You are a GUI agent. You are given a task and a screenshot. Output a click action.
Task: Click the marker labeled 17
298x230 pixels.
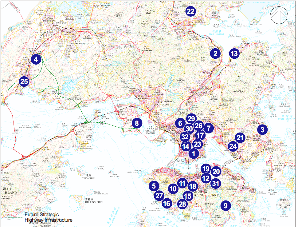click(200, 135)
